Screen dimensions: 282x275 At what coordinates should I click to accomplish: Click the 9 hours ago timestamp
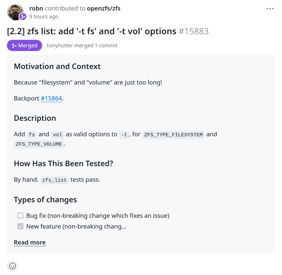[44, 17]
